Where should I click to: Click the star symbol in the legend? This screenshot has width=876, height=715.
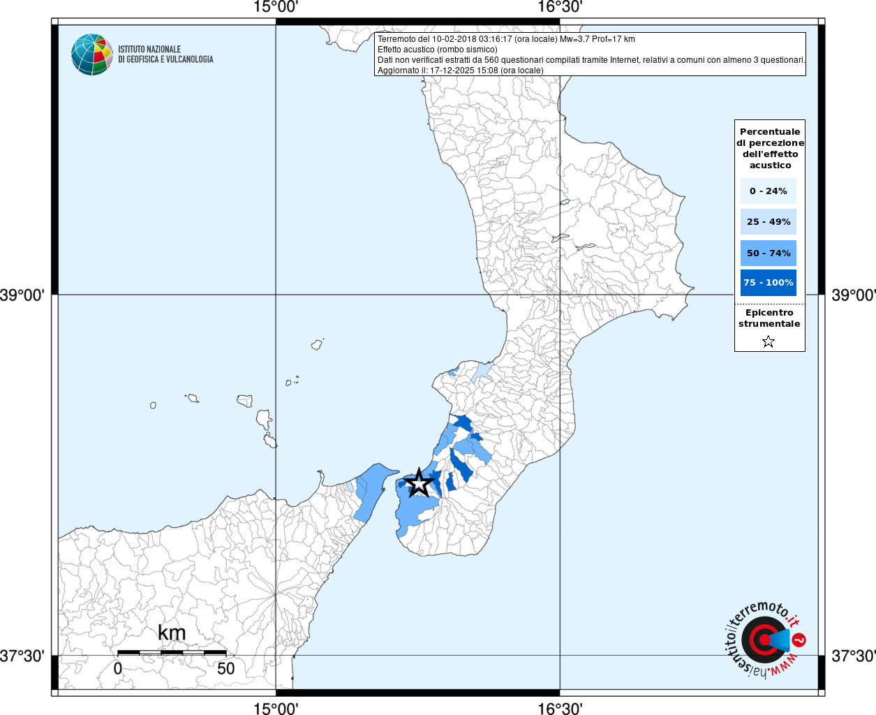pos(769,341)
